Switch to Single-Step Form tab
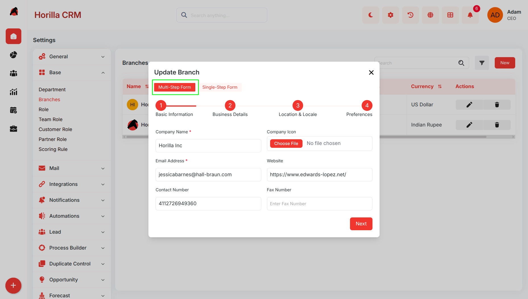Viewport: 528px width, 299px height. (x=220, y=87)
